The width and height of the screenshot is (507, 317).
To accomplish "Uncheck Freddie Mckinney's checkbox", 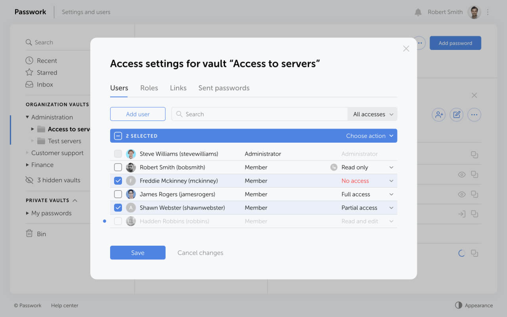I will 118,181.
